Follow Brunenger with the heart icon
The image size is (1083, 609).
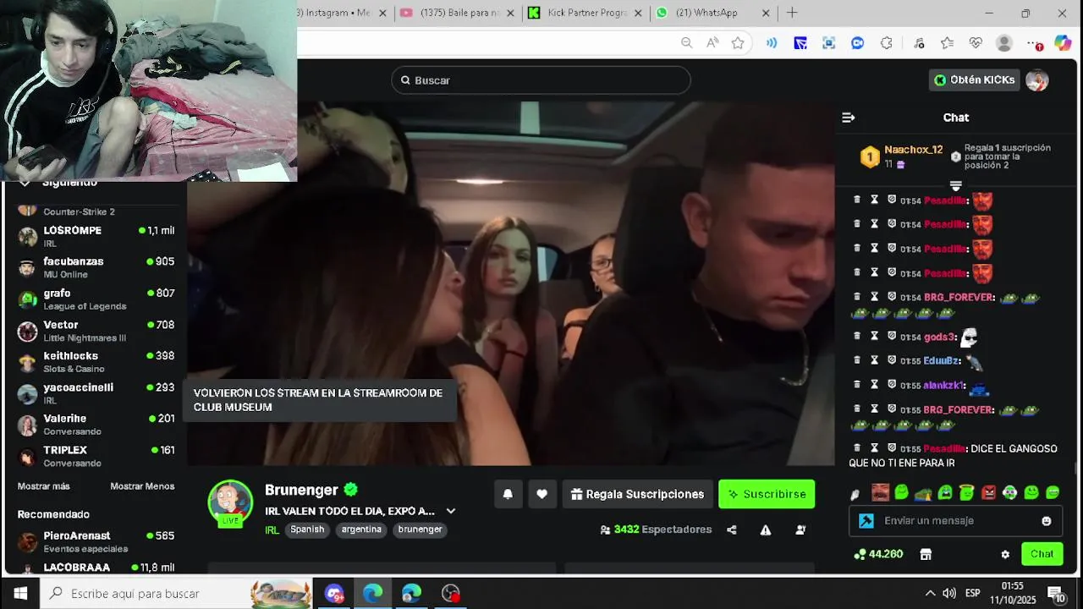(542, 494)
